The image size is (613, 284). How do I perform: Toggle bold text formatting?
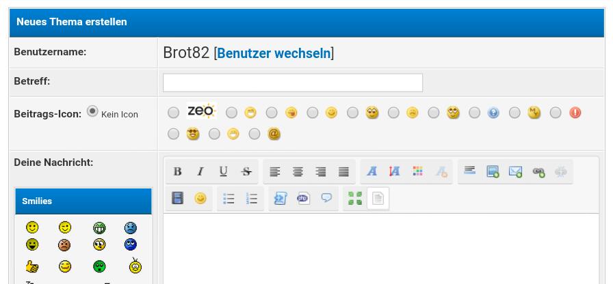[177, 172]
